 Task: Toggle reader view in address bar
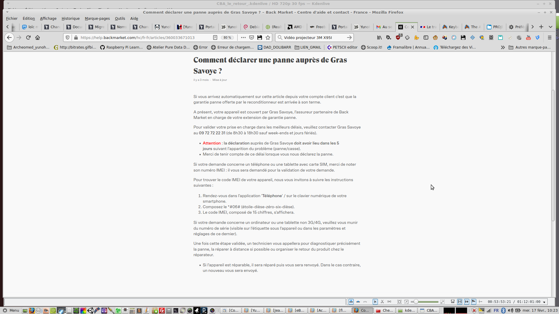[x=215, y=38]
